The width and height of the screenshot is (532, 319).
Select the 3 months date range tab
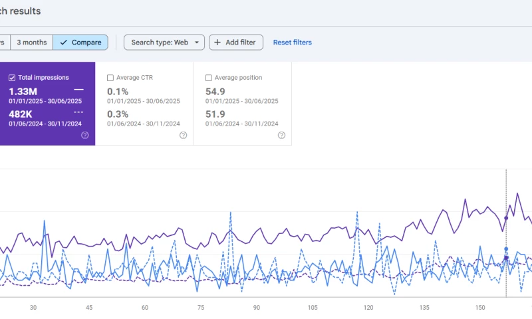click(31, 43)
